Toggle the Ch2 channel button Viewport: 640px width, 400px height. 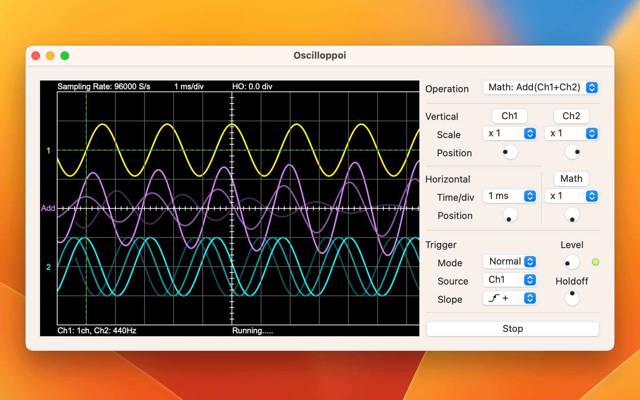[x=571, y=116]
